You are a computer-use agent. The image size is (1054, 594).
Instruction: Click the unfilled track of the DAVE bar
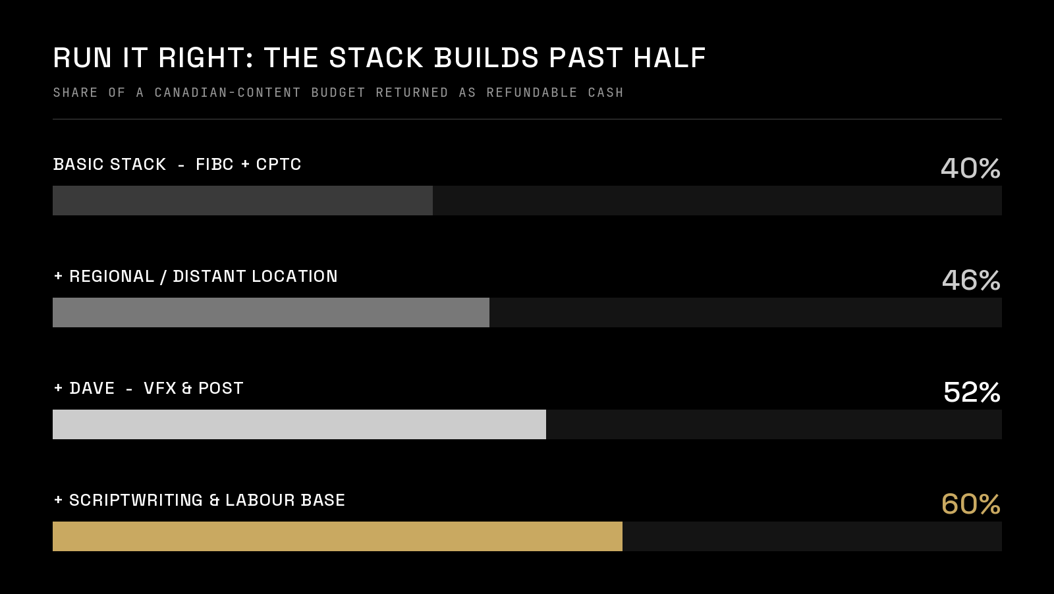point(774,424)
